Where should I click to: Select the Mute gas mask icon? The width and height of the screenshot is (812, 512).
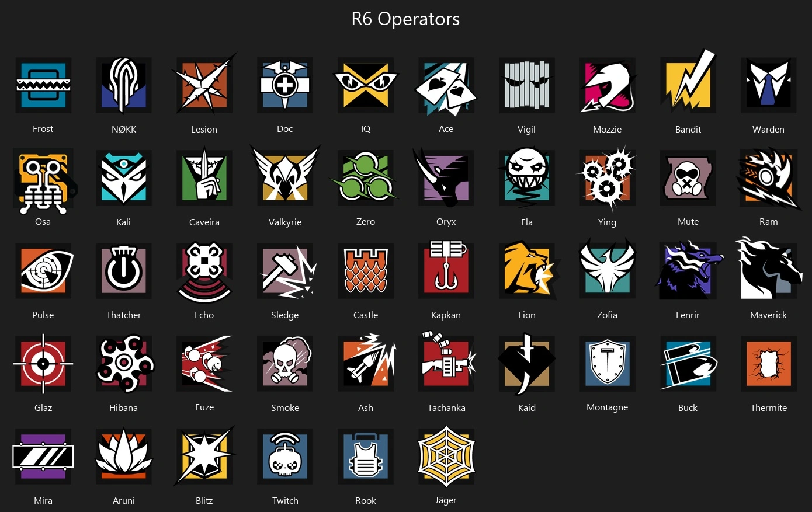pyautogui.click(x=688, y=178)
